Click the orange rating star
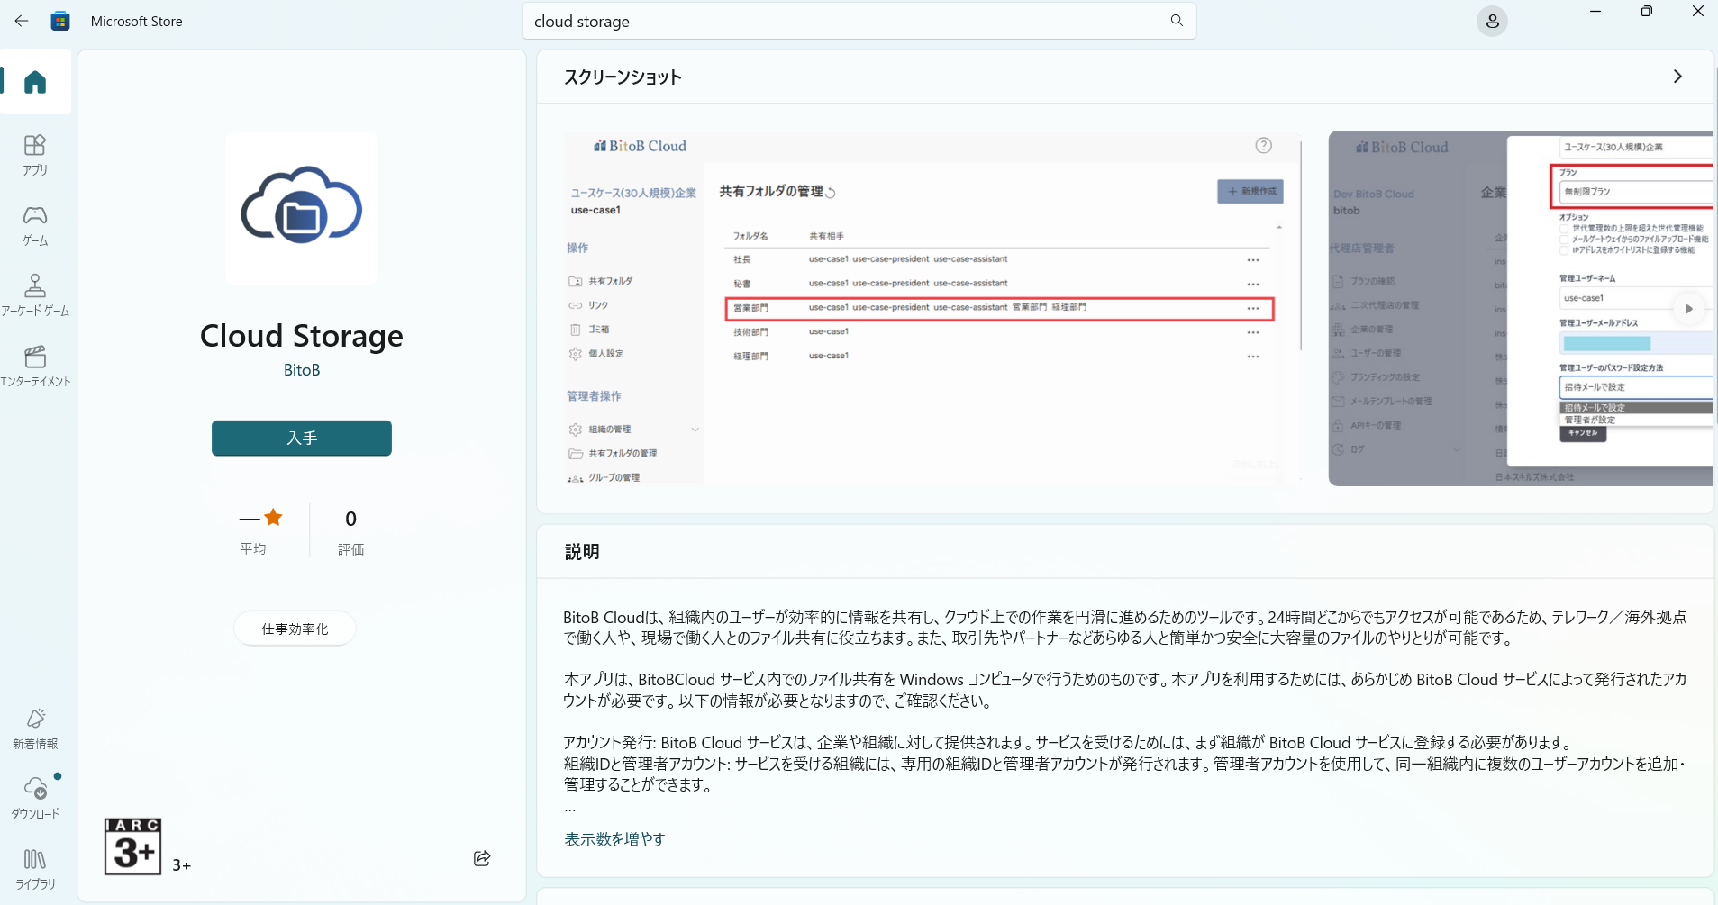 [274, 518]
